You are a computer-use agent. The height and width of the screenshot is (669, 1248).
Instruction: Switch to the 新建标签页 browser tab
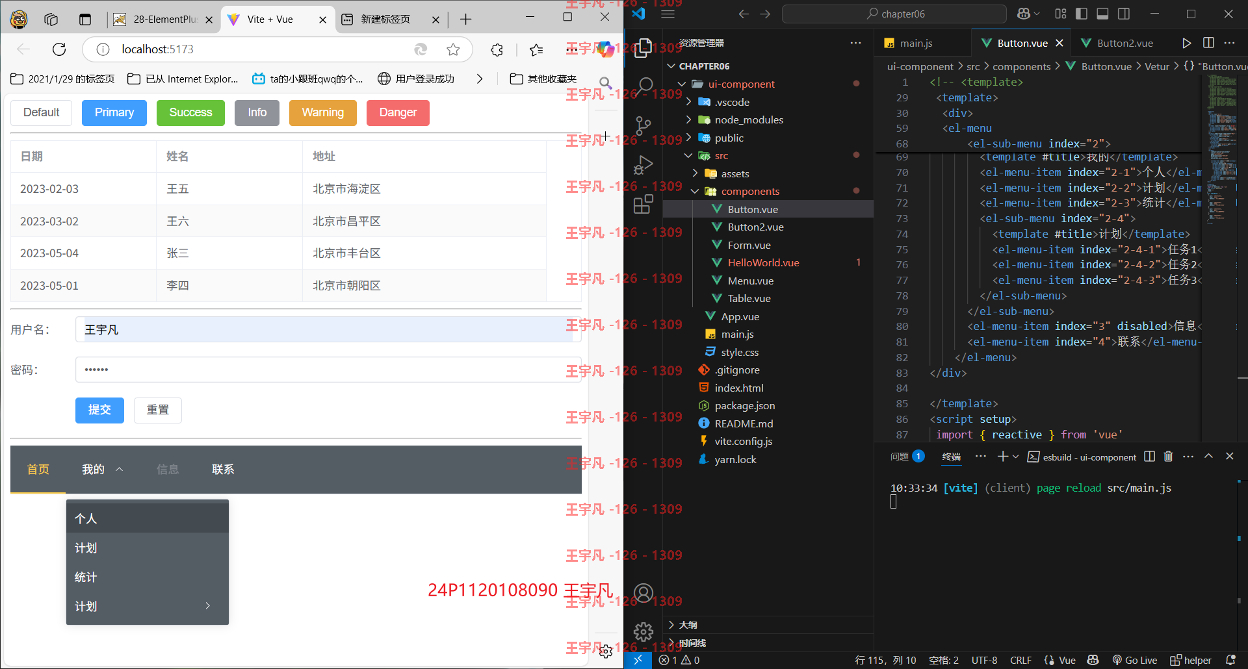[x=385, y=19]
